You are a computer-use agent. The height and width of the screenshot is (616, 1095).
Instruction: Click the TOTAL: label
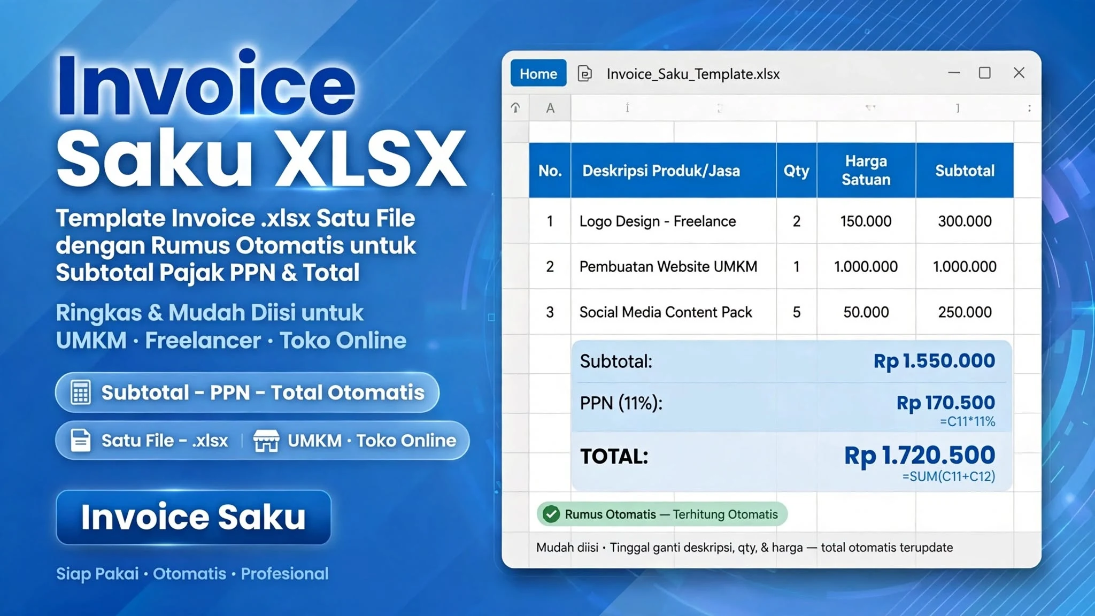614,456
